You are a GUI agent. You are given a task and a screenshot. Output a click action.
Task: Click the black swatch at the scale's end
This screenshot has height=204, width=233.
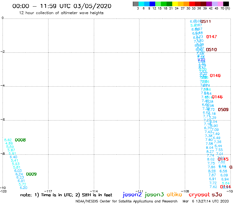pyautogui.click(x=226, y=4)
